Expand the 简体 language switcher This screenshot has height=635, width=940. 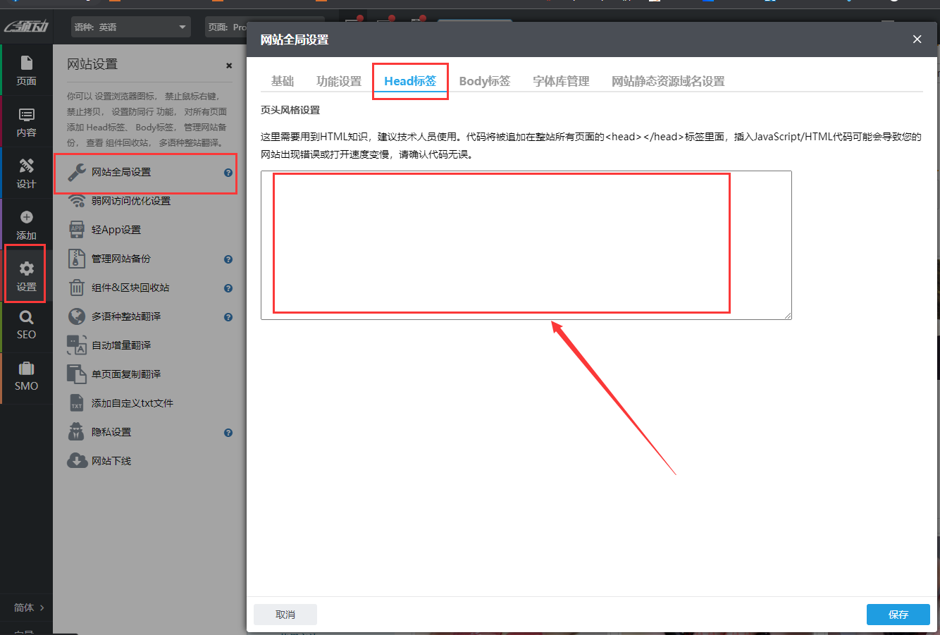tap(30, 607)
